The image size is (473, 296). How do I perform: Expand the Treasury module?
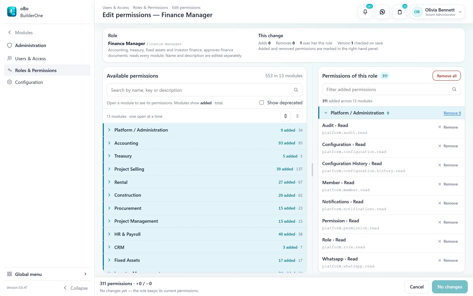pyautogui.click(x=205, y=156)
